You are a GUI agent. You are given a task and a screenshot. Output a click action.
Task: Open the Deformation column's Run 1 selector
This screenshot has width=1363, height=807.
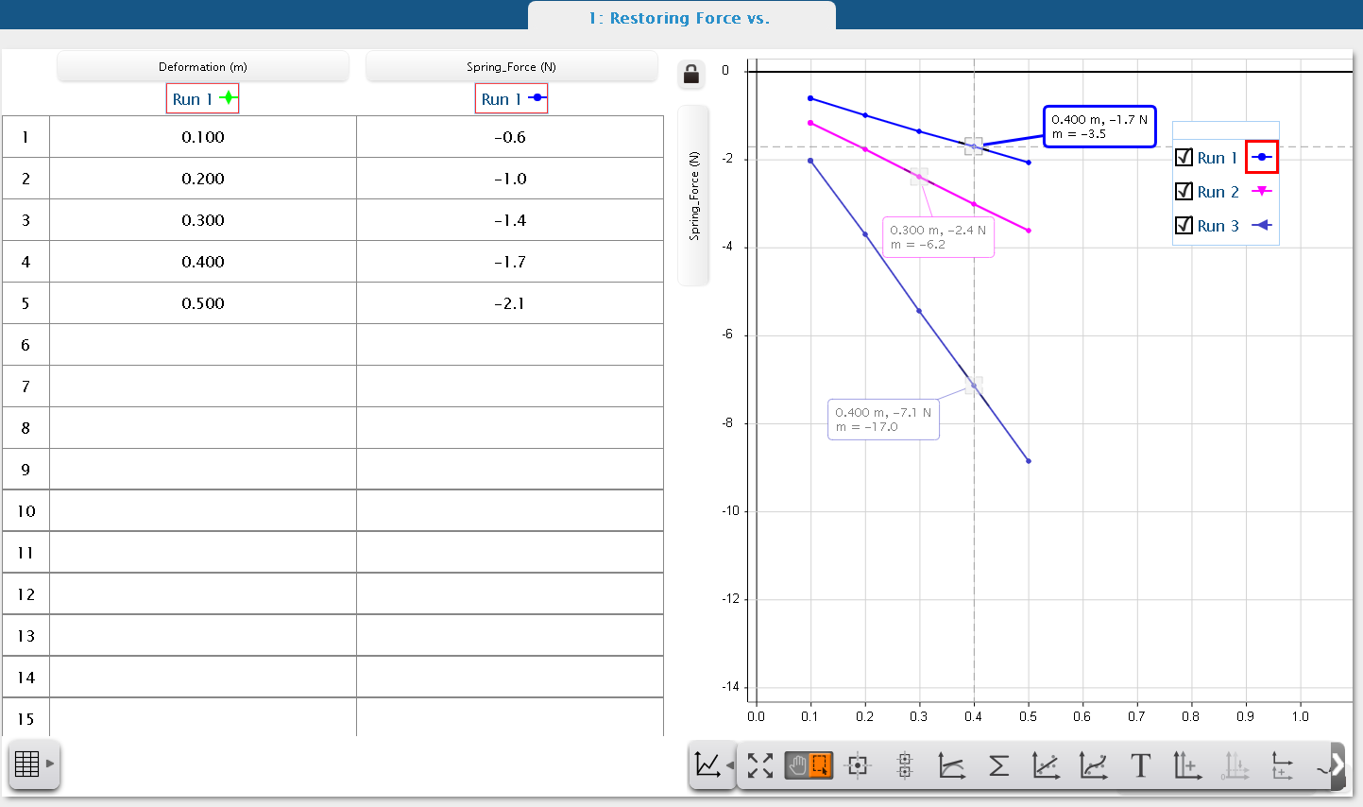[202, 97]
